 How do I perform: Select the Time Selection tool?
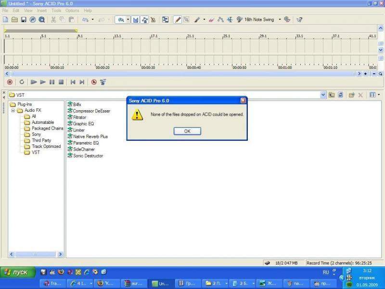click(230, 20)
